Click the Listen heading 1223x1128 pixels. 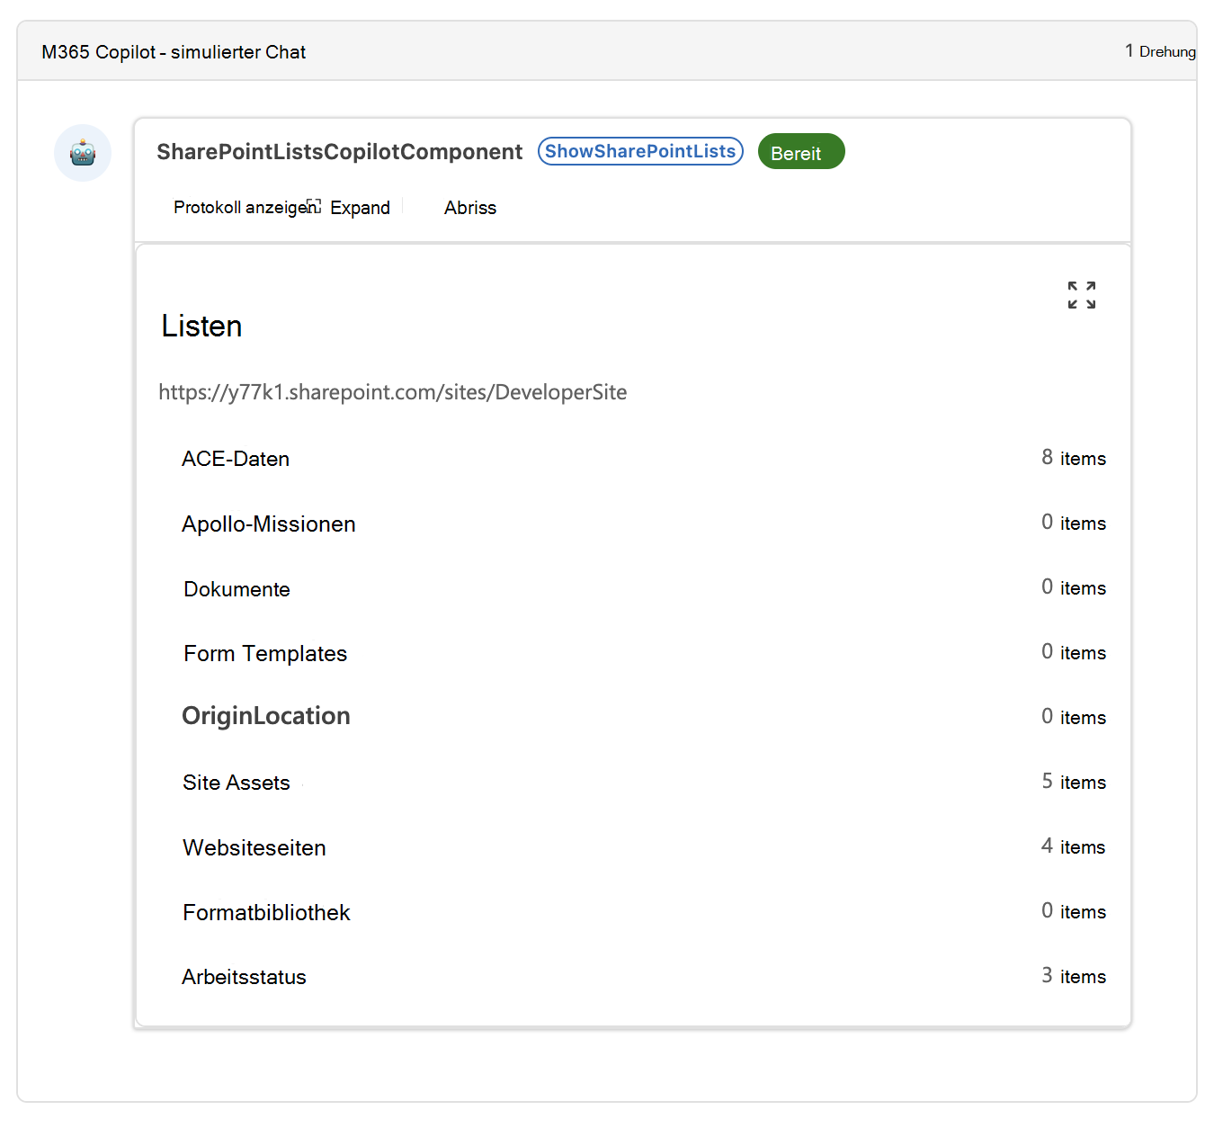tap(201, 326)
